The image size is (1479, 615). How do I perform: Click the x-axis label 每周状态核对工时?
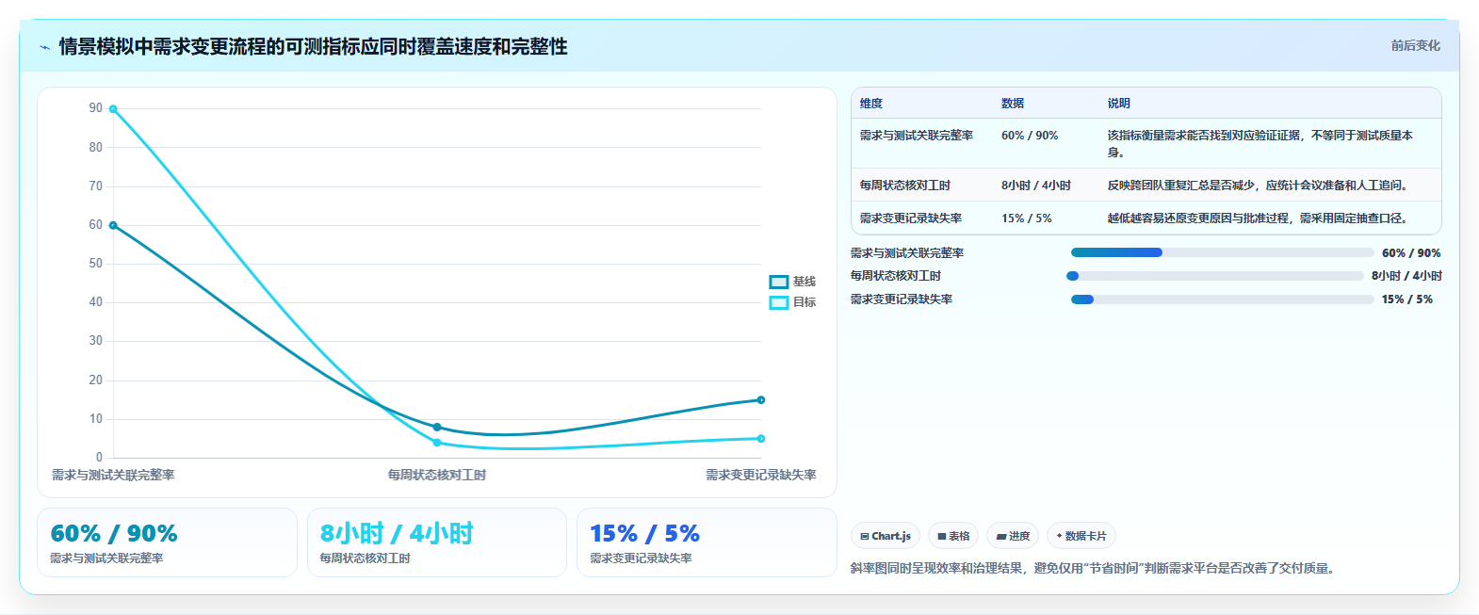click(437, 475)
